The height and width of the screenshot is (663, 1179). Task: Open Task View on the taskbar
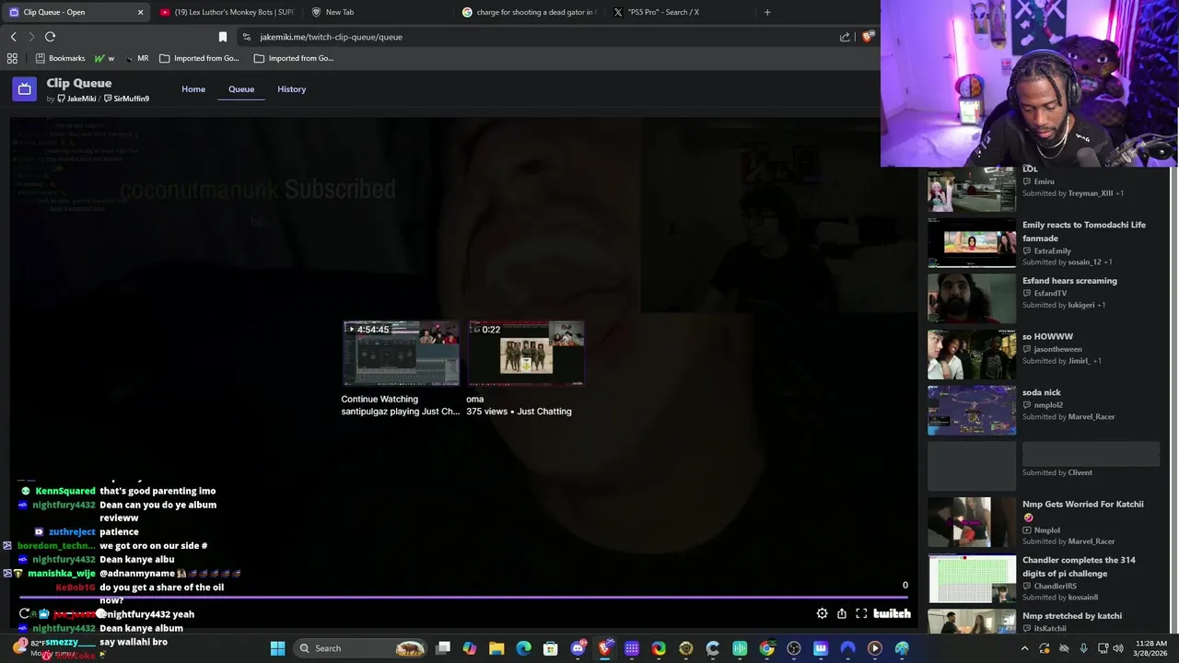click(443, 648)
